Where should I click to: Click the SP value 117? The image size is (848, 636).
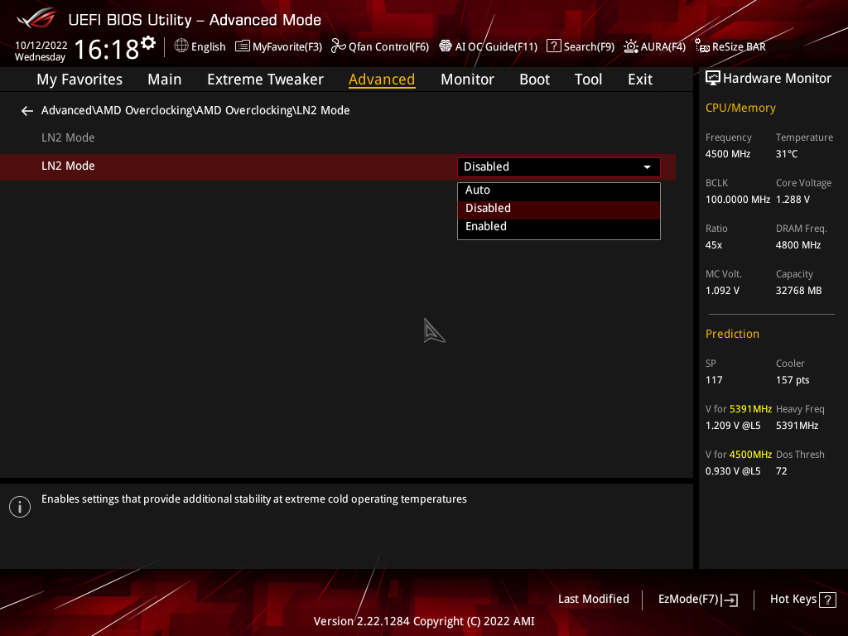[713, 380]
